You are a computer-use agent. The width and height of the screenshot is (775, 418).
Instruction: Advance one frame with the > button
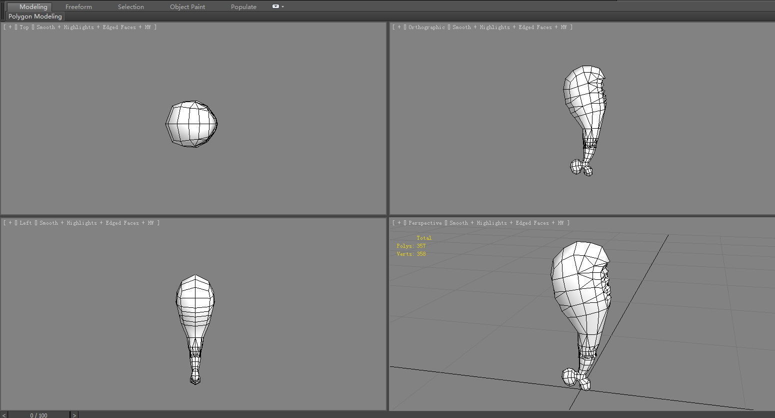pos(74,414)
